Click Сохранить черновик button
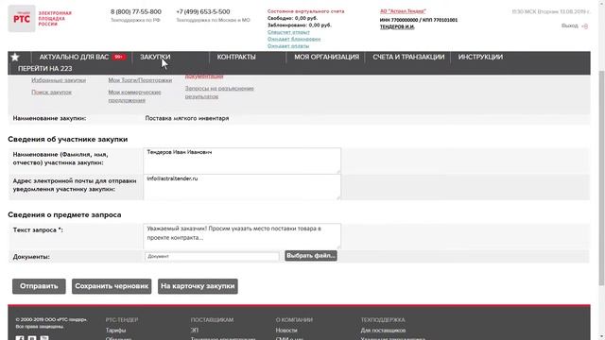This screenshot has height=340, width=605. [112, 286]
